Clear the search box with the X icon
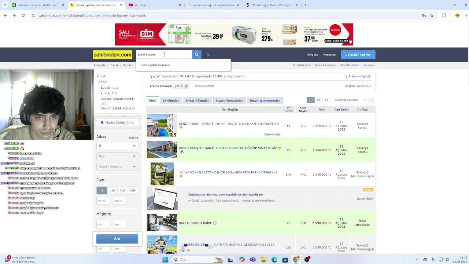 tap(208, 55)
